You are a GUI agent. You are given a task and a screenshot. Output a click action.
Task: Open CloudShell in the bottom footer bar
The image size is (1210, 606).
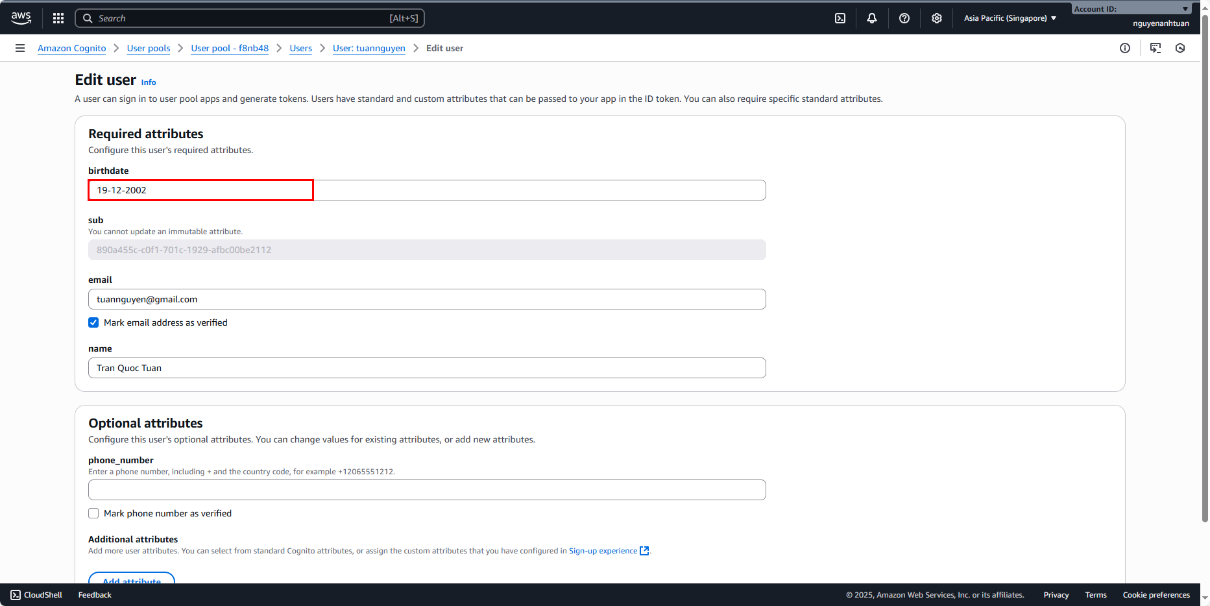tap(37, 595)
